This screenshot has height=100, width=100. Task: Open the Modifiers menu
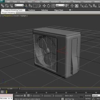46,2
